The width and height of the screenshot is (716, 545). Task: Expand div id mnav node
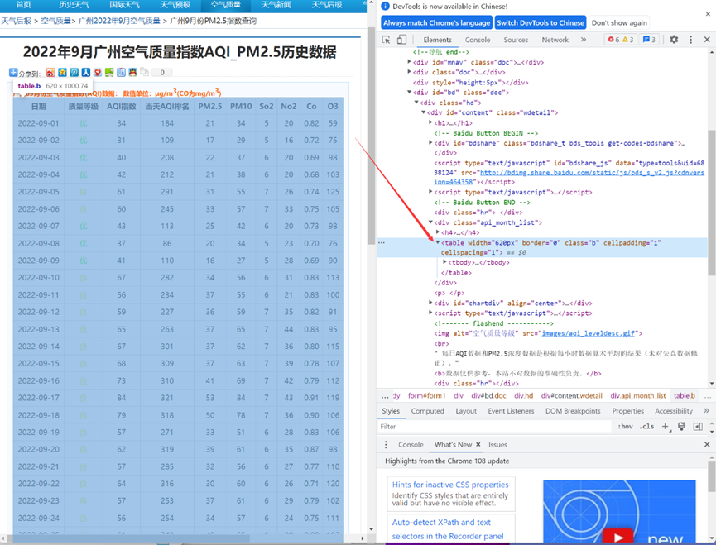(x=409, y=62)
